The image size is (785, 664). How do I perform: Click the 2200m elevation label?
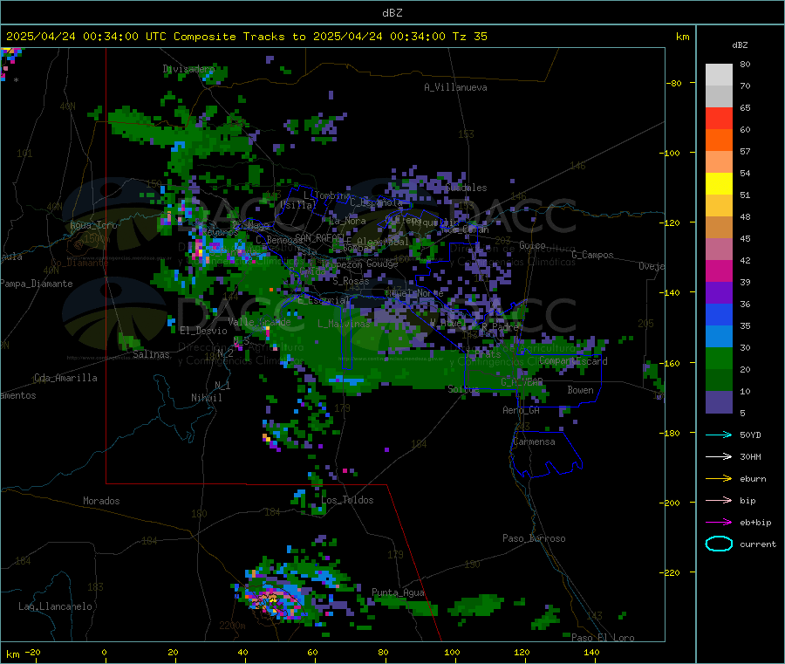(232, 626)
